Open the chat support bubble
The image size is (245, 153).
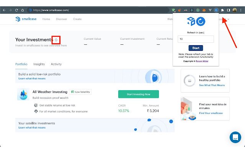tap(235, 137)
